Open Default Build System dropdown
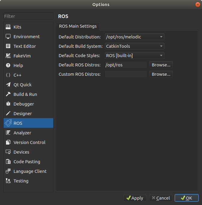Screen dimensions: 202x205 point(135,46)
